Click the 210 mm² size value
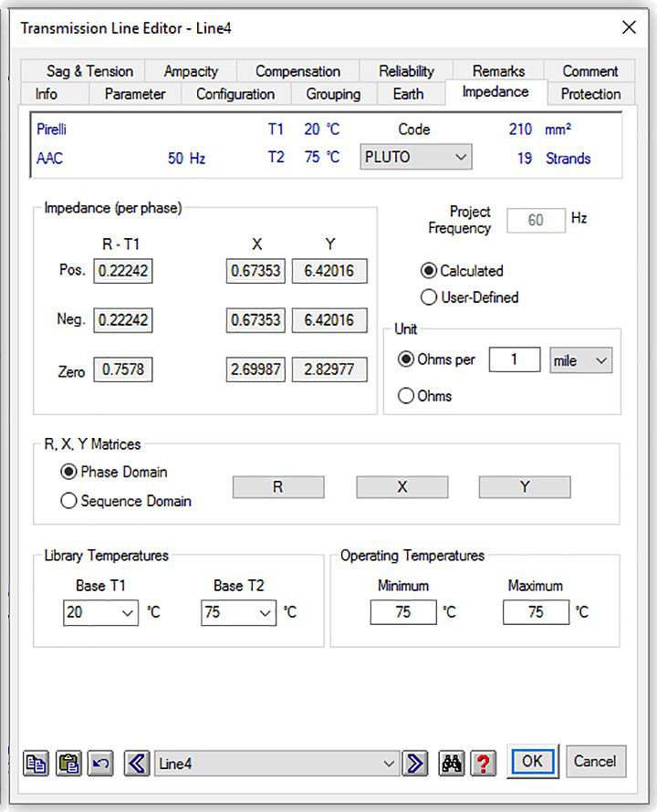The image size is (657, 812). (539, 129)
